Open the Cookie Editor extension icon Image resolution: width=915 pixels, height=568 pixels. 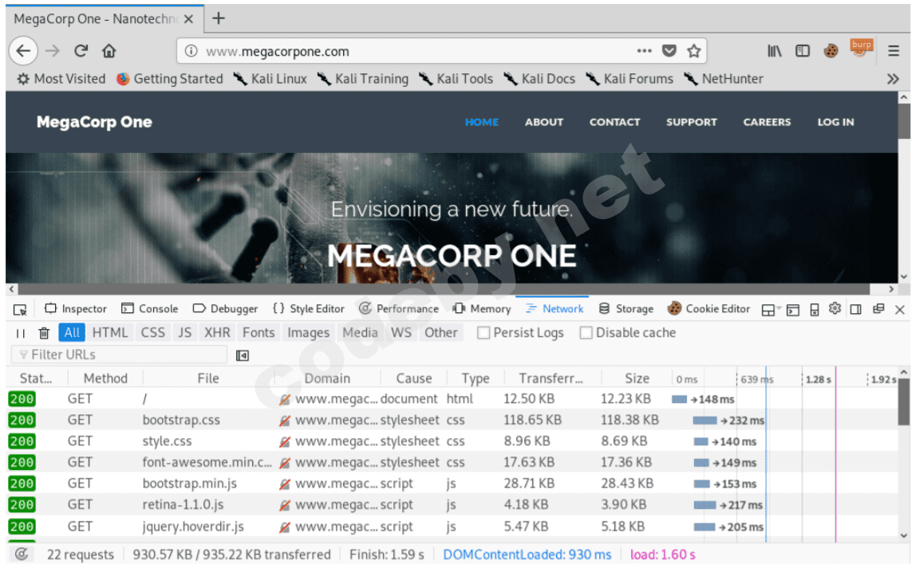click(x=831, y=51)
